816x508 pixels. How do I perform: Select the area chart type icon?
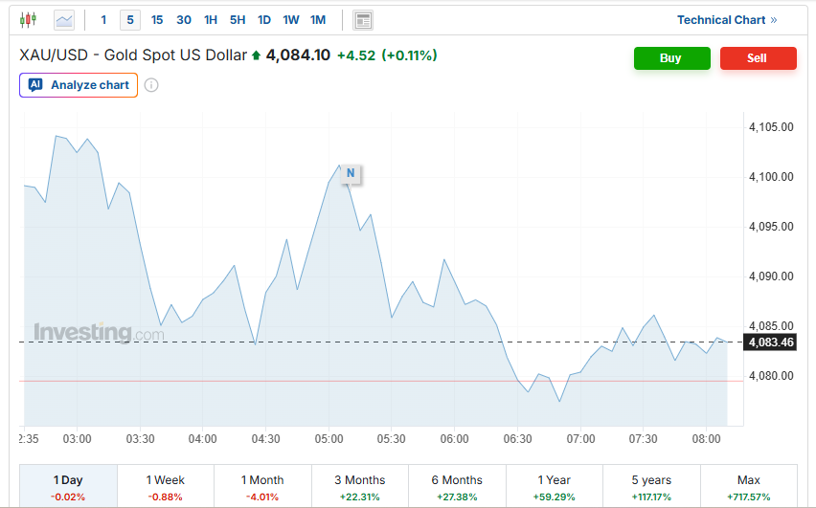pyautogui.click(x=64, y=19)
